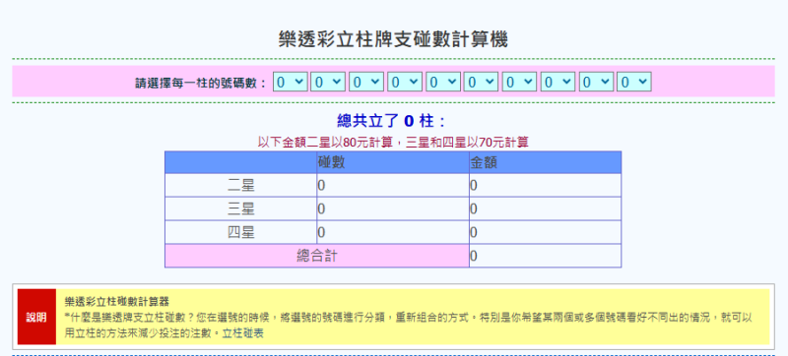788x356 pixels.
Task: Click the 四星 row label
Action: [240, 233]
